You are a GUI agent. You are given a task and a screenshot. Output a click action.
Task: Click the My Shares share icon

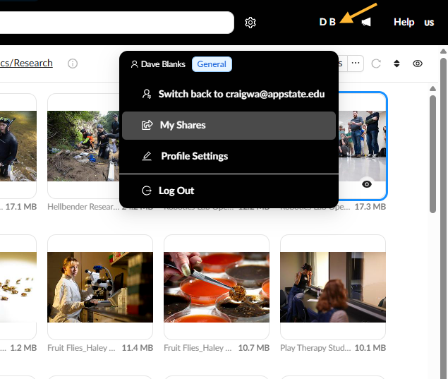147,125
